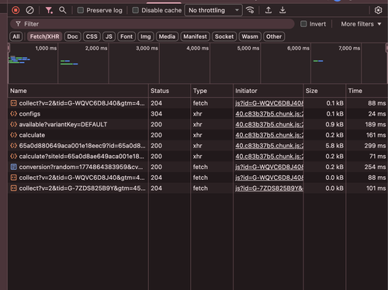Click the 299 ms time value
Image resolution: width=388 pixels, height=290 pixels.
click(375, 146)
